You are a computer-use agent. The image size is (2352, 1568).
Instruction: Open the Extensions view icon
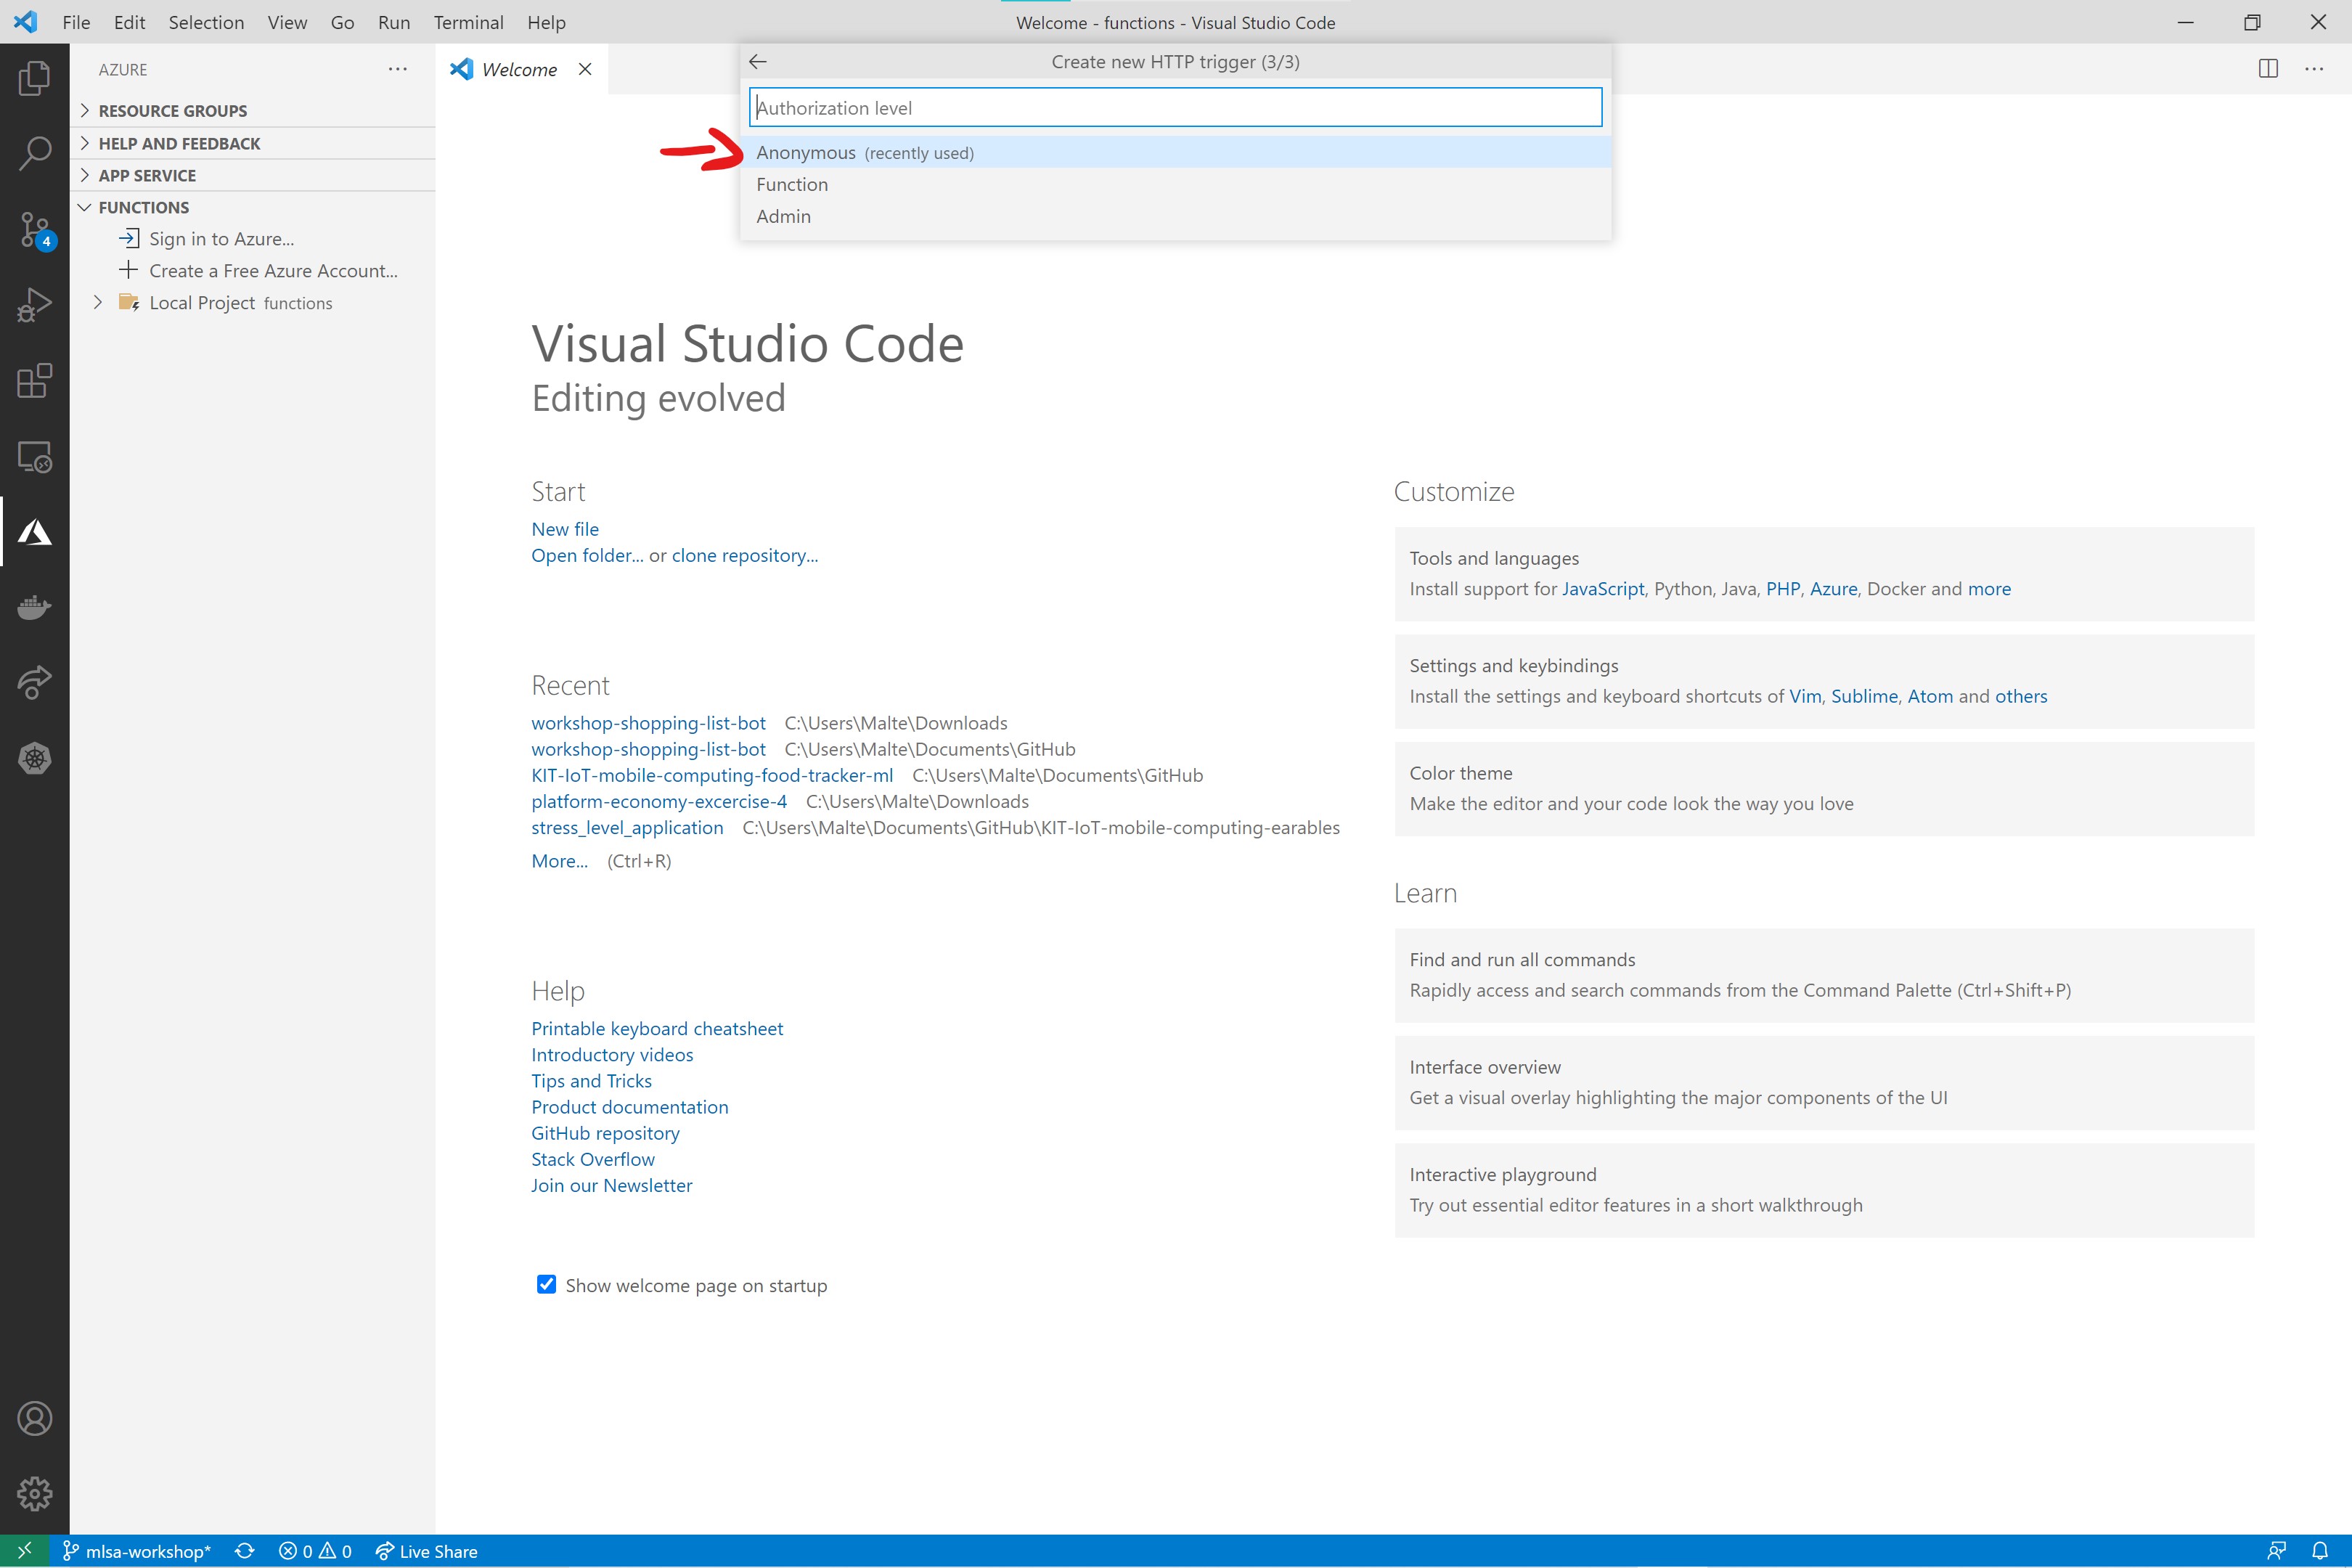click(34, 380)
